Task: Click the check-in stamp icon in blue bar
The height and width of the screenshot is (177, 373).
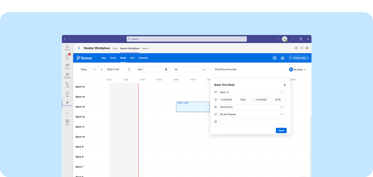Action: tap(282, 58)
